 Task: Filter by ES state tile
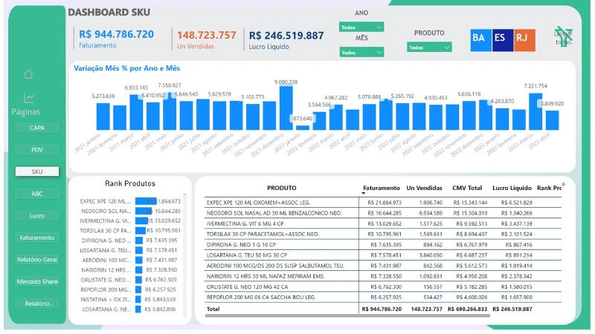(x=503, y=40)
